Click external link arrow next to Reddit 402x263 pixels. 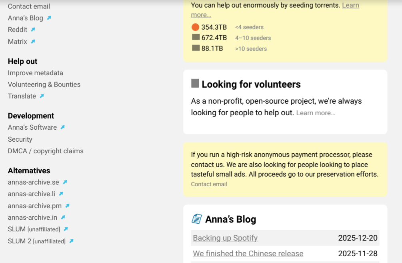click(33, 30)
